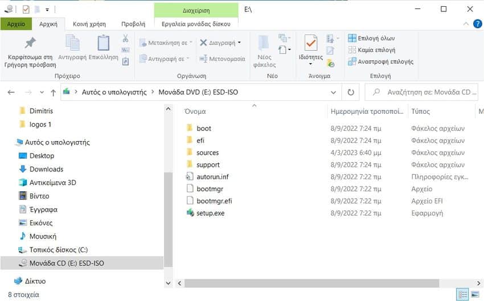484x301 pixels.
Task: Click This PC in the address bar
Action: tap(114, 92)
